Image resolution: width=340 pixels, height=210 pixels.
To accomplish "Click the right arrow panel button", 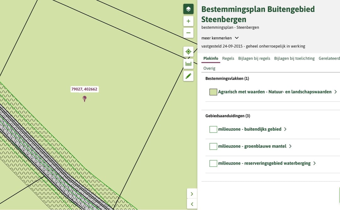I will (192, 194).
